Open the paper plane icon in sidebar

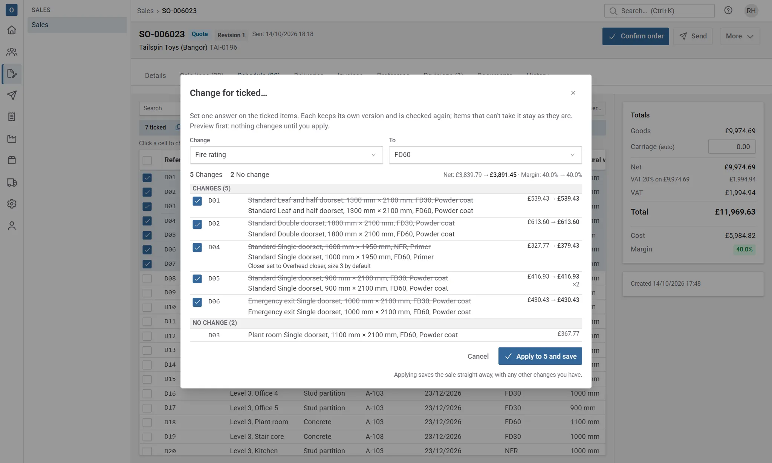click(x=12, y=95)
